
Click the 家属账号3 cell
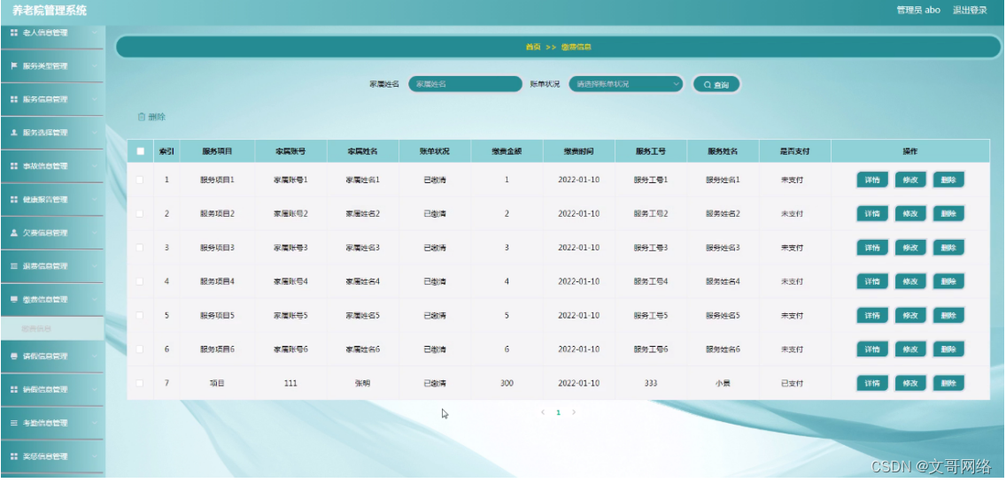pos(290,248)
